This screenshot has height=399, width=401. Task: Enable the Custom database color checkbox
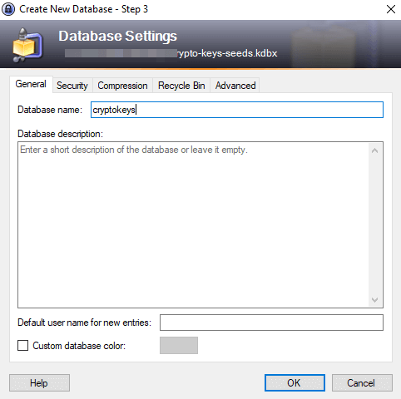[x=22, y=346]
